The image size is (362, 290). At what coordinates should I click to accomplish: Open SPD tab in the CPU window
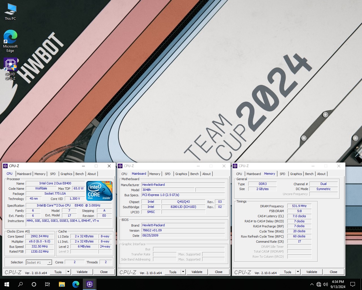(53, 174)
